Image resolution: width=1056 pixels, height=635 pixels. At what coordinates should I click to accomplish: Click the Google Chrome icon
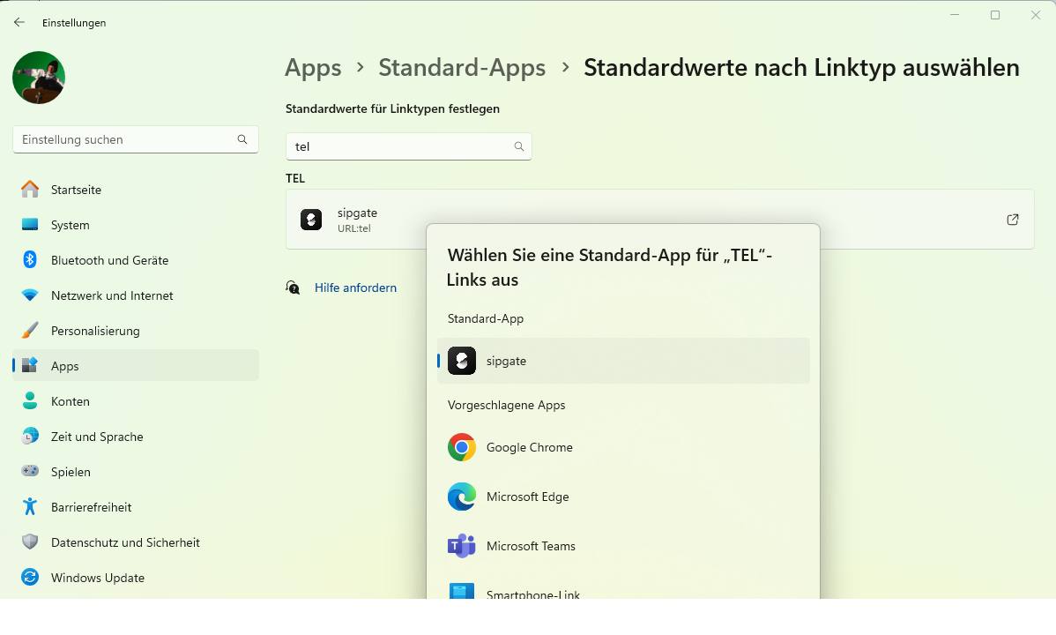coord(462,447)
